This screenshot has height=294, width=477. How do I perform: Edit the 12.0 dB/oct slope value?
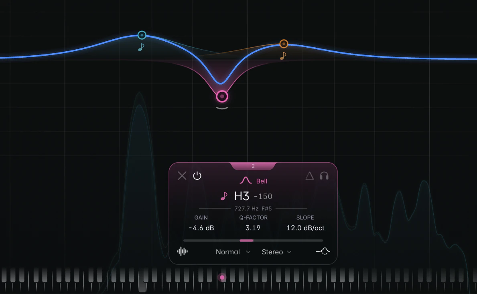click(305, 228)
